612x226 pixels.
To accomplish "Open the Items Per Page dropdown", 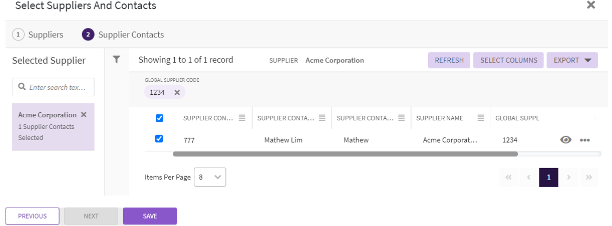I will (209, 177).
